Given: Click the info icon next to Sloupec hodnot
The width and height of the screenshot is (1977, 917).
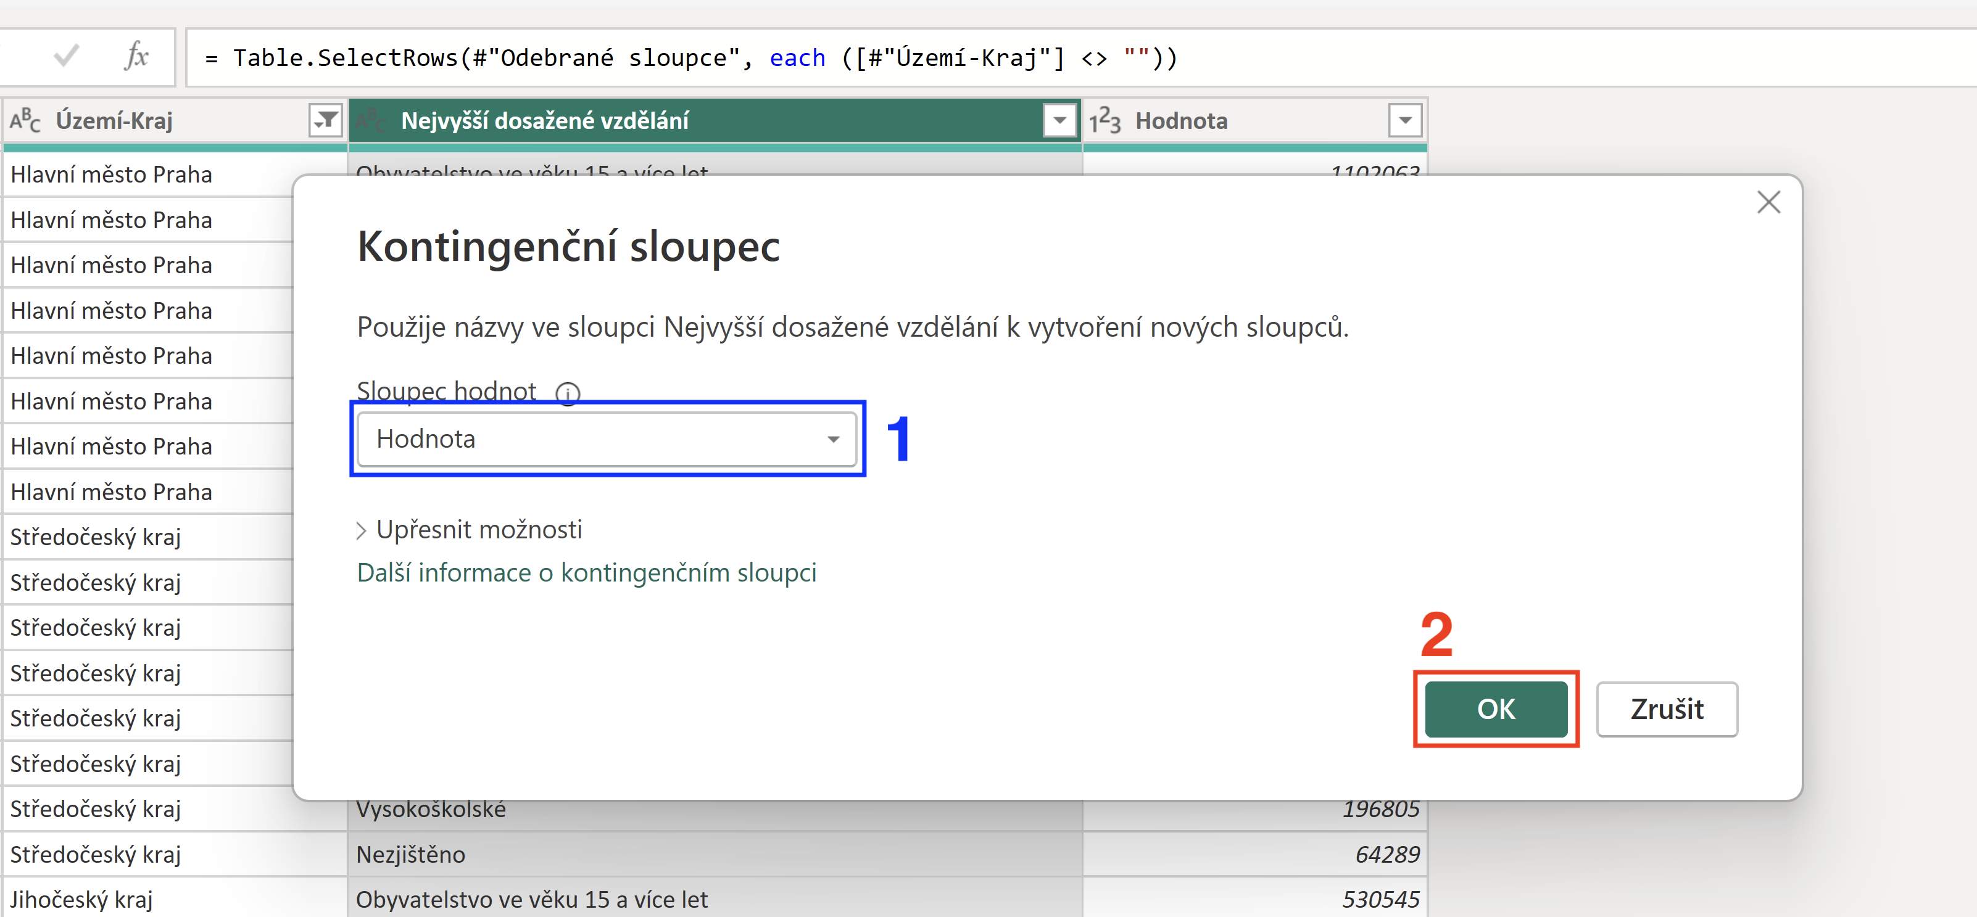Looking at the screenshot, I should (x=567, y=393).
